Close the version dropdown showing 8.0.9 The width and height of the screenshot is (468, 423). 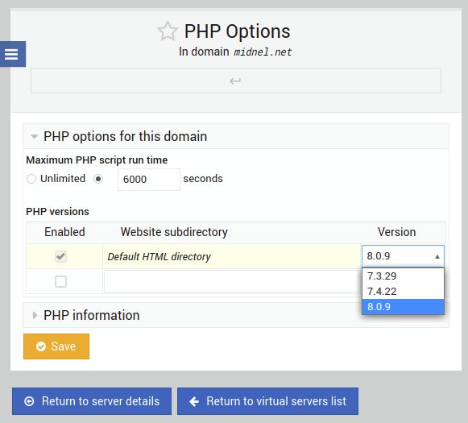[403, 256]
